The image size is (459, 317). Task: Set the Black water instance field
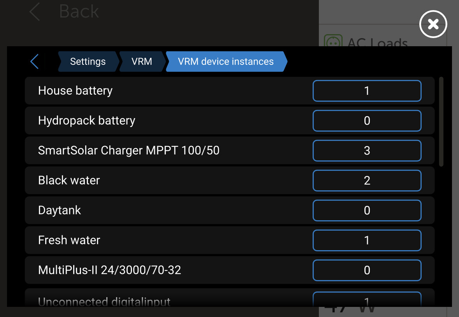pyautogui.click(x=367, y=181)
